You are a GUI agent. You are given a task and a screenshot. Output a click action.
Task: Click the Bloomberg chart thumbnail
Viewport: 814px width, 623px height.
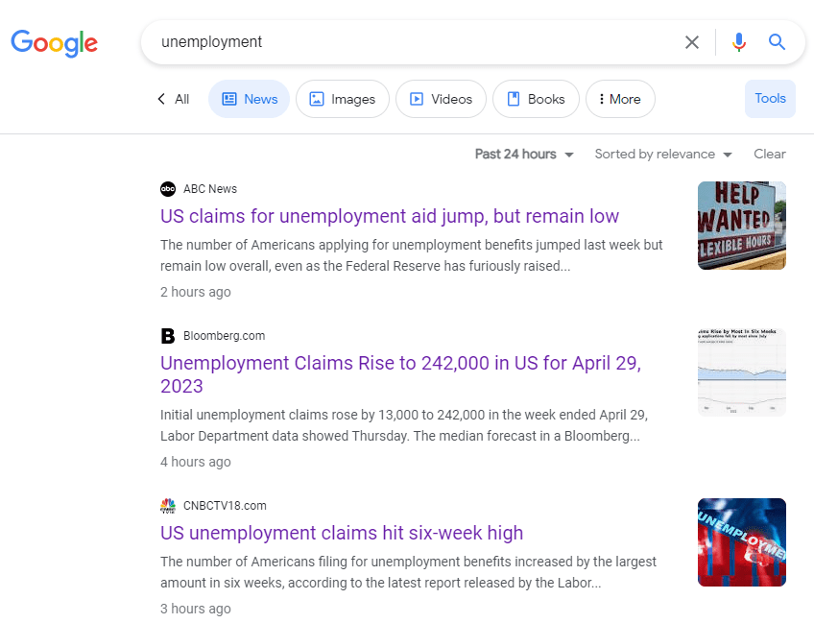pos(741,372)
